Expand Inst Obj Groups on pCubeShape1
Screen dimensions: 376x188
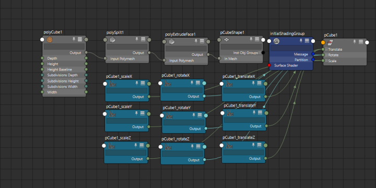point(260,53)
